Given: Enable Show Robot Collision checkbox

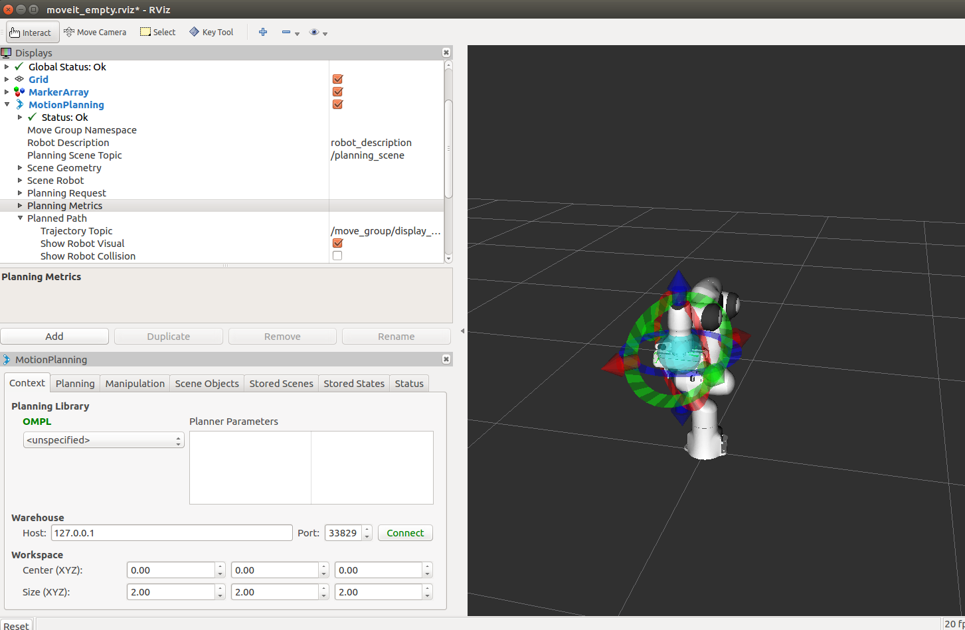Looking at the screenshot, I should click(x=337, y=256).
